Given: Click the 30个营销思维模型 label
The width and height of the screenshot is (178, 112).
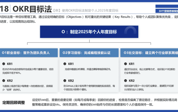Looking at the screenshot, I should point(168,11).
